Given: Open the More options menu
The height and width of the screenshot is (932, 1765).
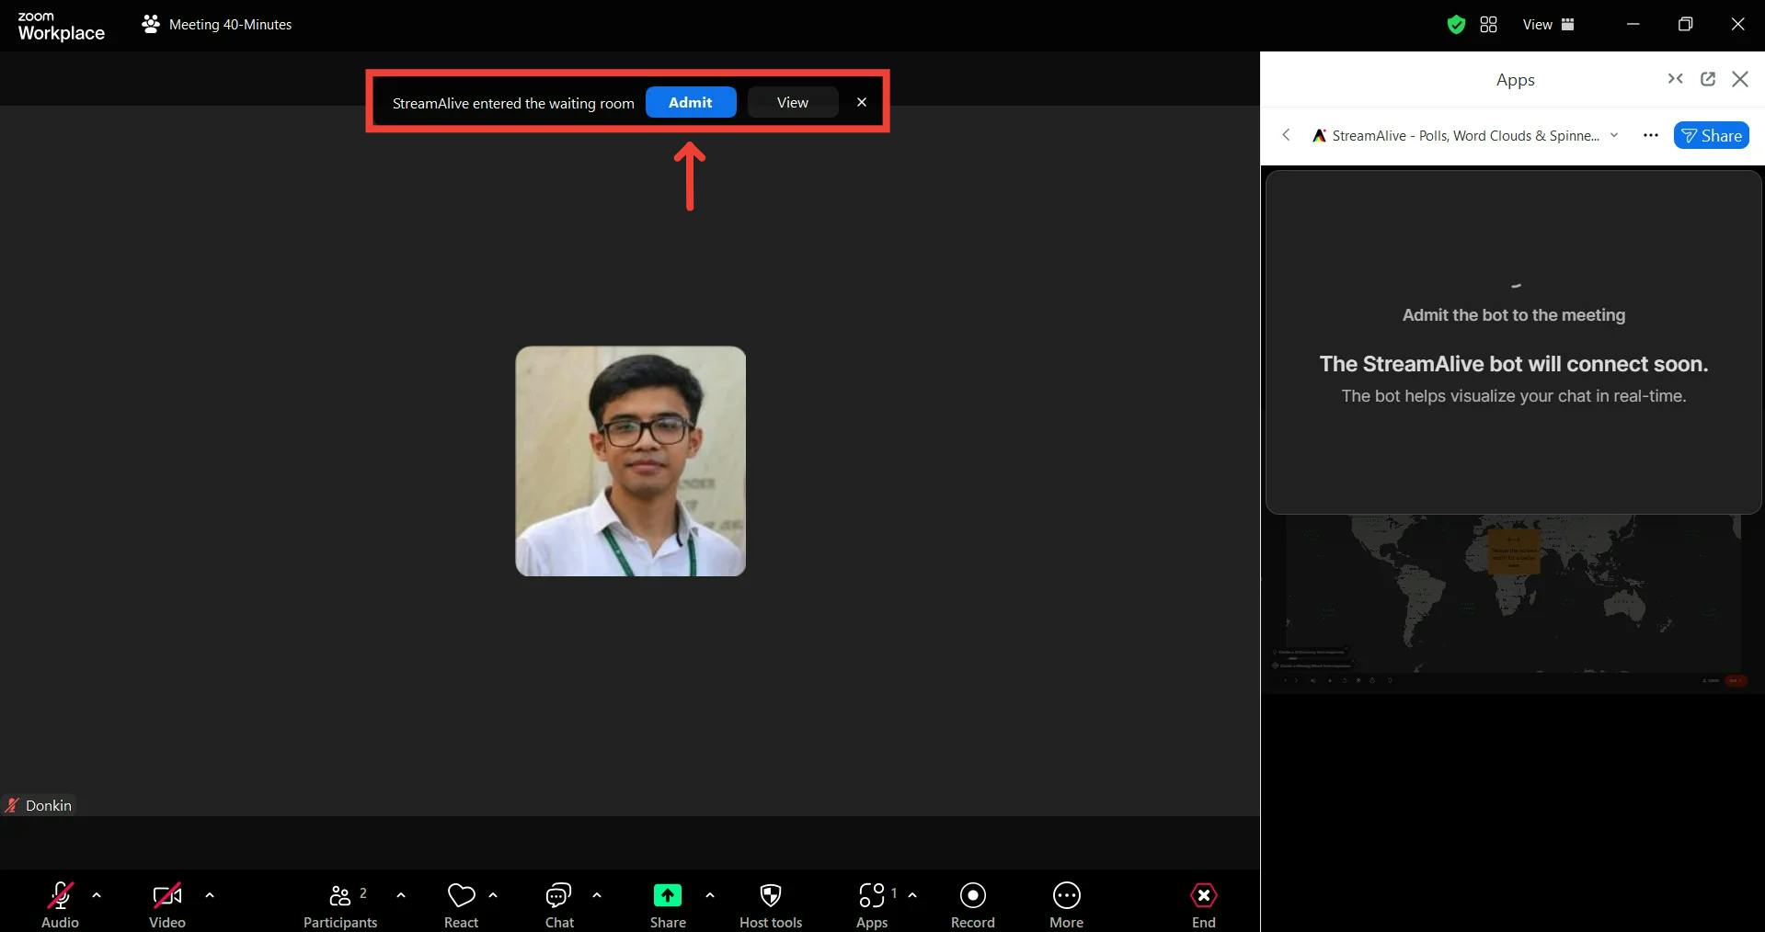Looking at the screenshot, I should [1066, 904].
